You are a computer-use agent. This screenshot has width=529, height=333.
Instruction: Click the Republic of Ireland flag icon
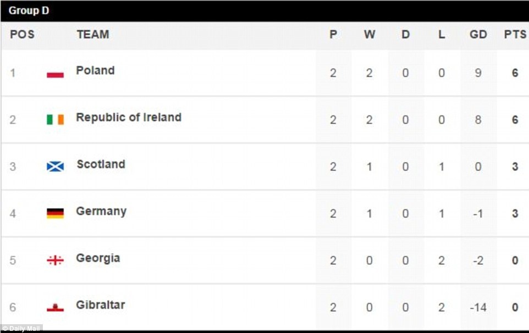[x=55, y=119]
